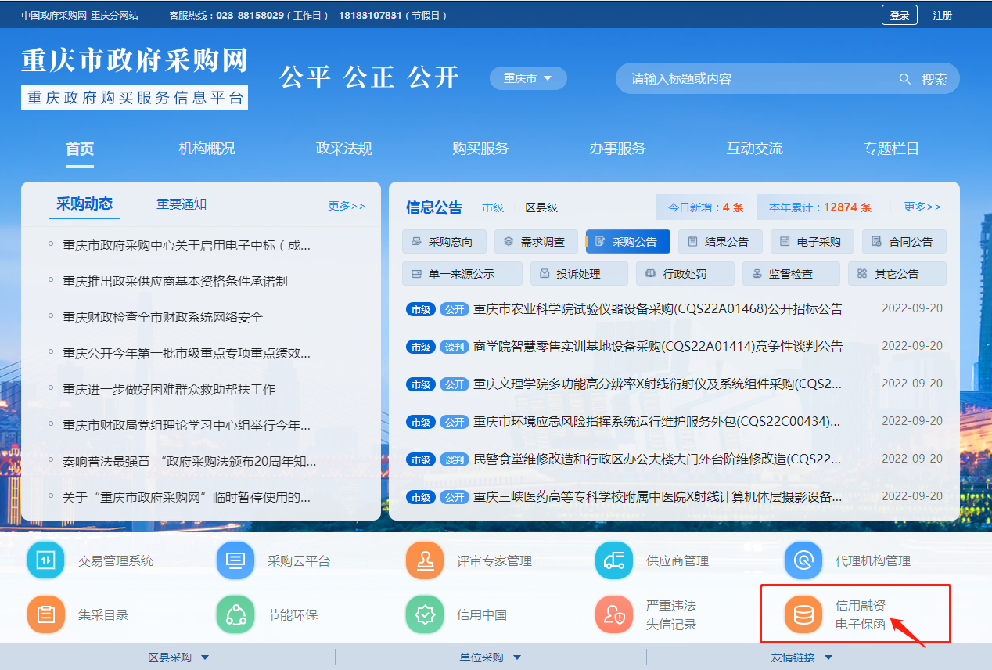Expand the 友情链接 dropdown
Image resolution: width=992 pixels, height=670 pixels.
[802, 657]
